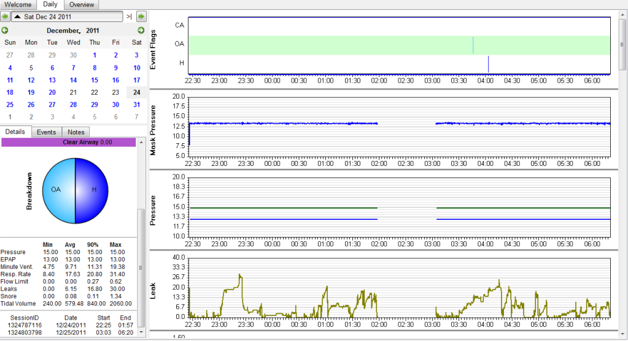Go to next day with green right arrow
Screen dimensions: 628x341
coord(141,17)
